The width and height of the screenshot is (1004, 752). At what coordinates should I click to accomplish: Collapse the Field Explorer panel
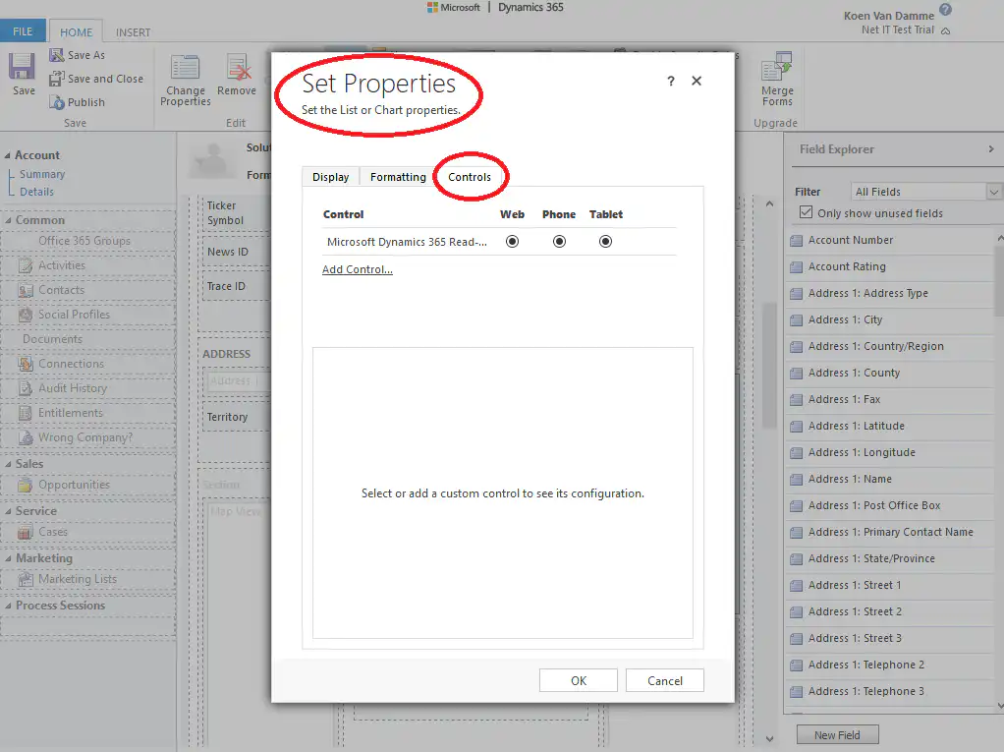(x=990, y=149)
